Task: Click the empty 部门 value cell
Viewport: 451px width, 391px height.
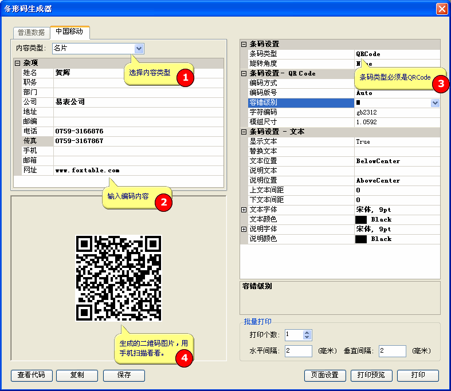Action: [139, 93]
